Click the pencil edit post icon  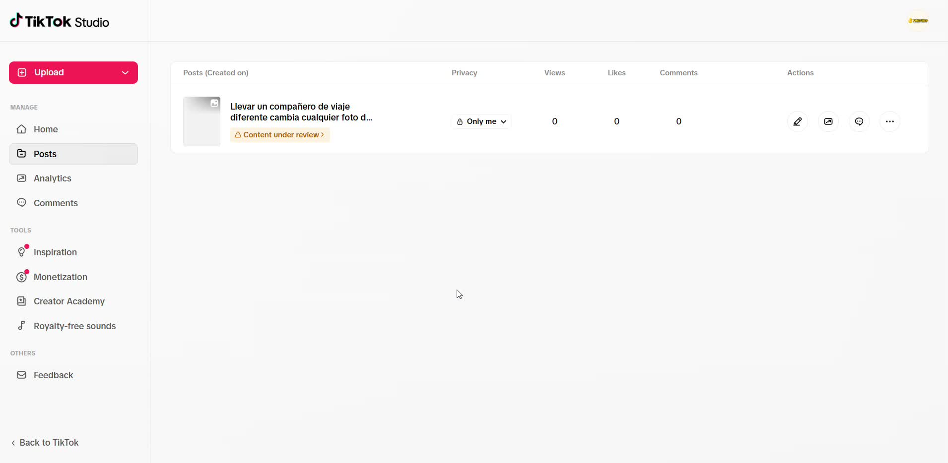(798, 121)
